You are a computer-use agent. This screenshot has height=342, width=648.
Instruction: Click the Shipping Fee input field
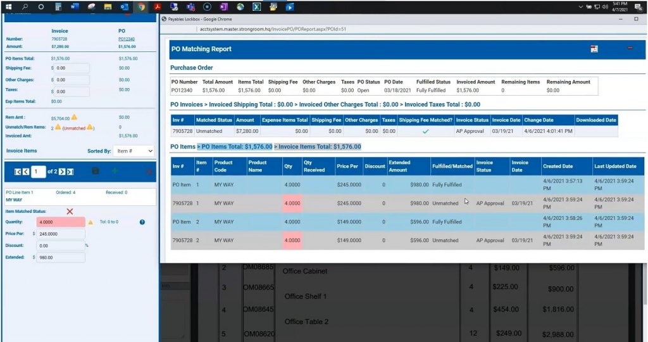click(72, 68)
